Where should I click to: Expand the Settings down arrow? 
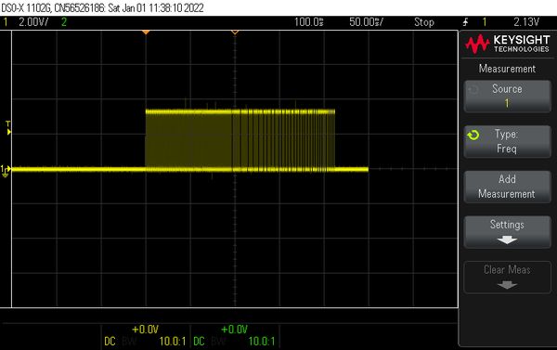507,240
